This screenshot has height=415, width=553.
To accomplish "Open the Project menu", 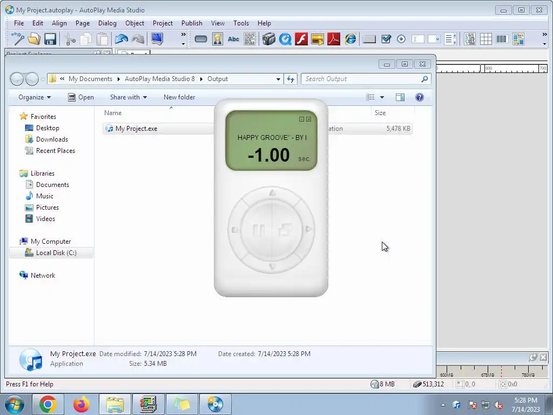I will click(163, 23).
